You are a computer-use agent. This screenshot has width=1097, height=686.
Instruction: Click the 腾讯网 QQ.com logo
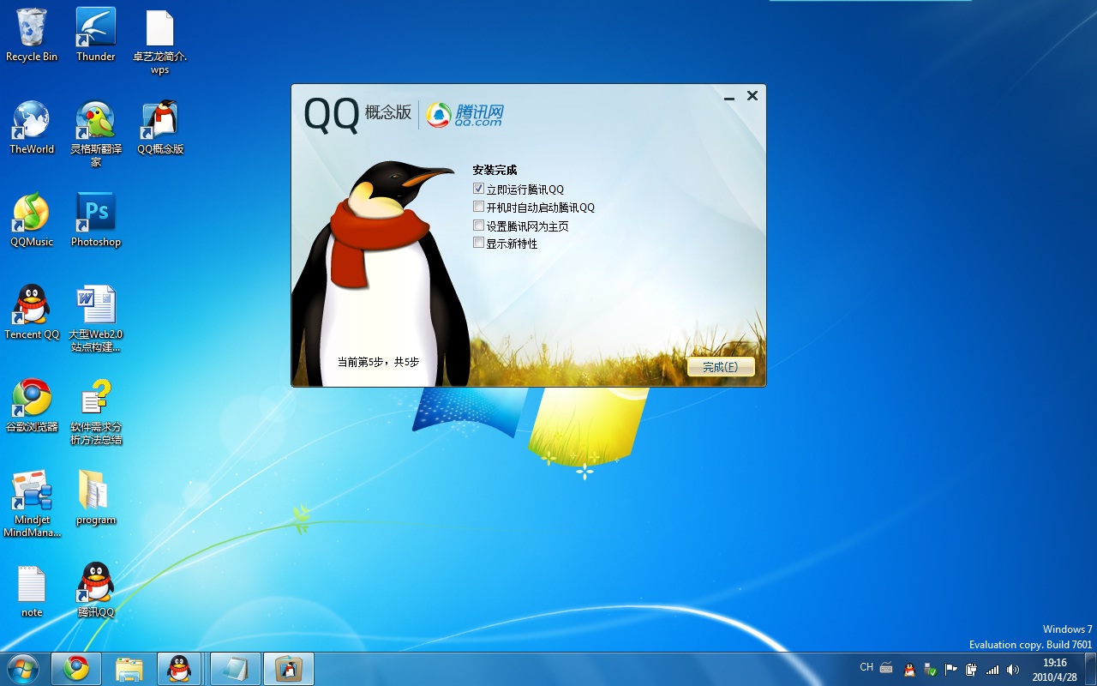click(x=466, y=115)
